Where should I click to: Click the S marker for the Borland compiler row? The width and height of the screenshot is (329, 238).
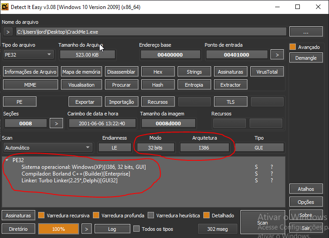tap(256, 174)
